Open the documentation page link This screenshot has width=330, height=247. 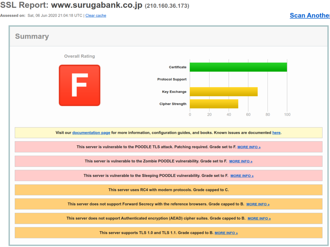pyautogui.click(x=91, y=133)
